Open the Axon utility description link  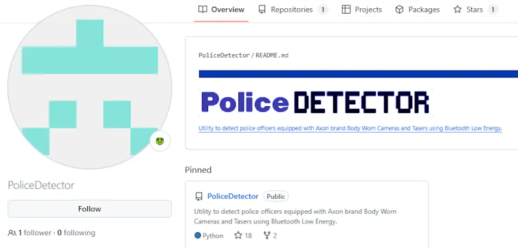pyautogui.click(x=350, y=128)
